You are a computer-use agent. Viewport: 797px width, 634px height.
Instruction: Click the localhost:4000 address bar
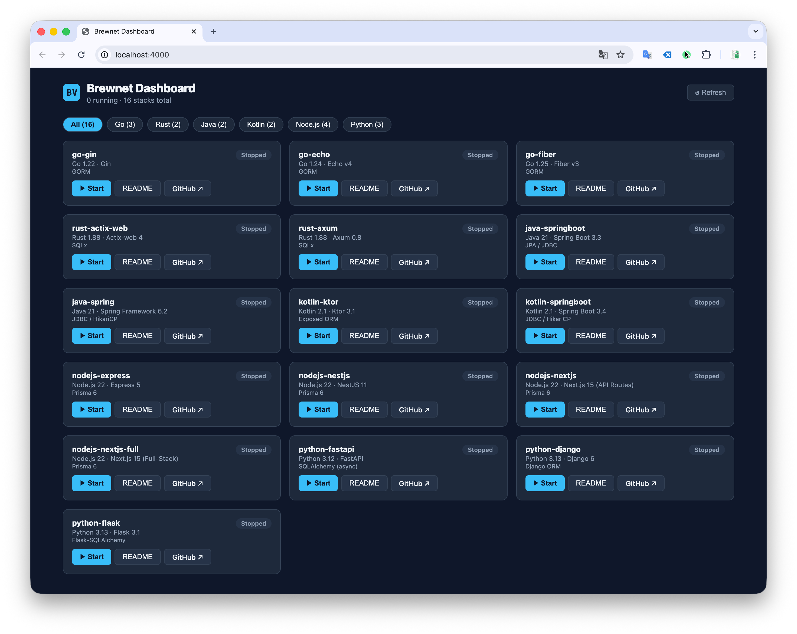333,55
